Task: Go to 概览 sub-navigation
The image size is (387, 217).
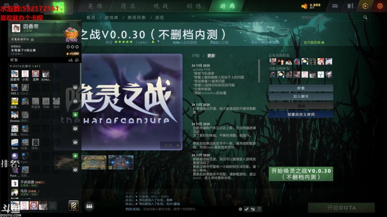Action: point(91,18)
